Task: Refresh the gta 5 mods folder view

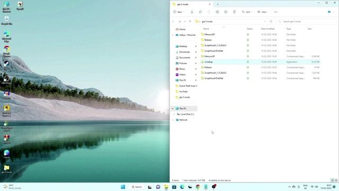Action: tap(271, 21)
